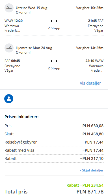This screenshot has width=108, height=196.
Task: Click the 'Varighet 14t 25m' duration
Action: (x=90, y=48)
